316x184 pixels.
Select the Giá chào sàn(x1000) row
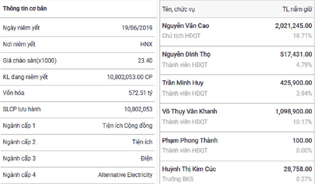coord(78,61)
